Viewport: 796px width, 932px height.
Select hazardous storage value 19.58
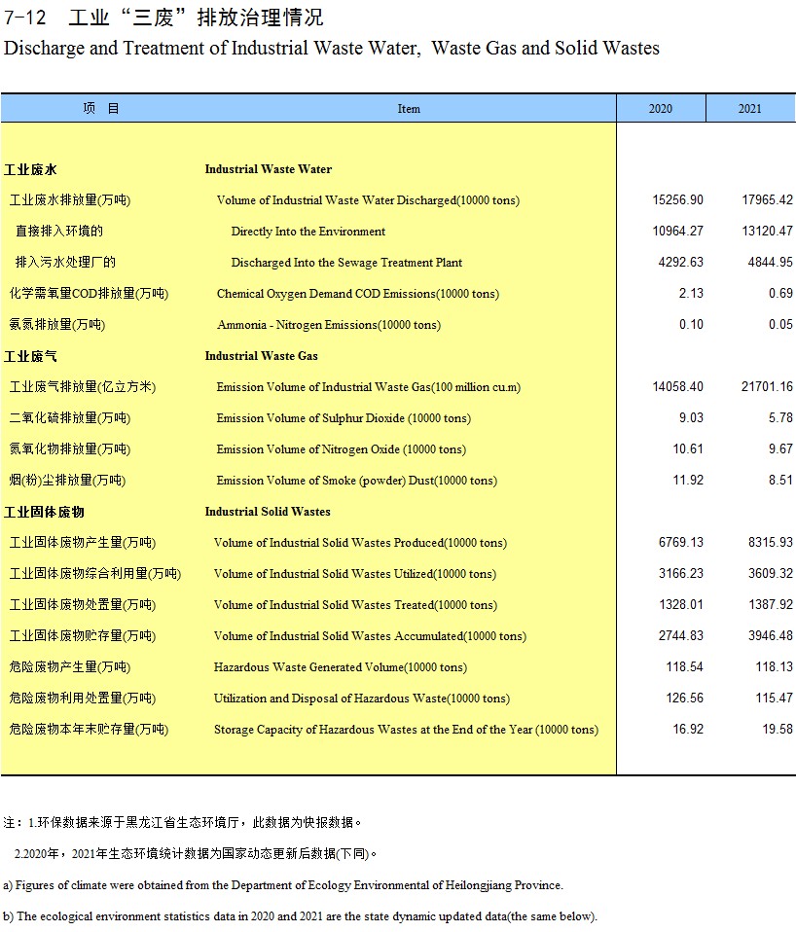tap(778, 729)
